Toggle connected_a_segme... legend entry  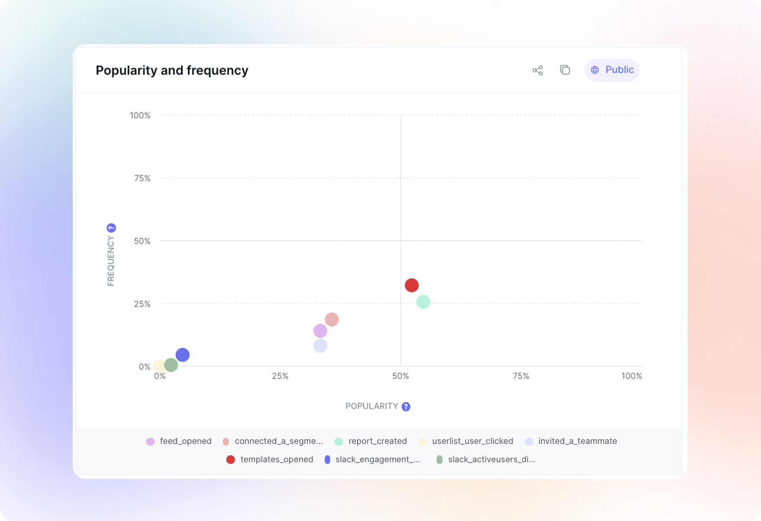click(x=273, y=441)
